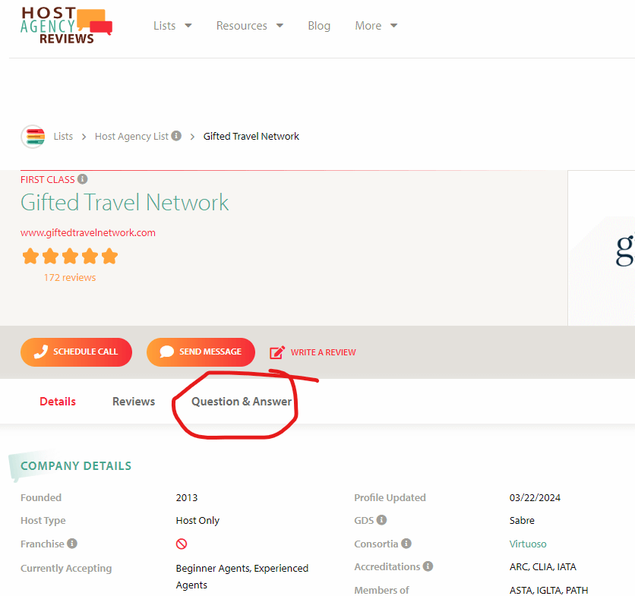Click Gifted Travel Network breadcrumb text
This screenshot has width=635, height=596.
point(251,137)
